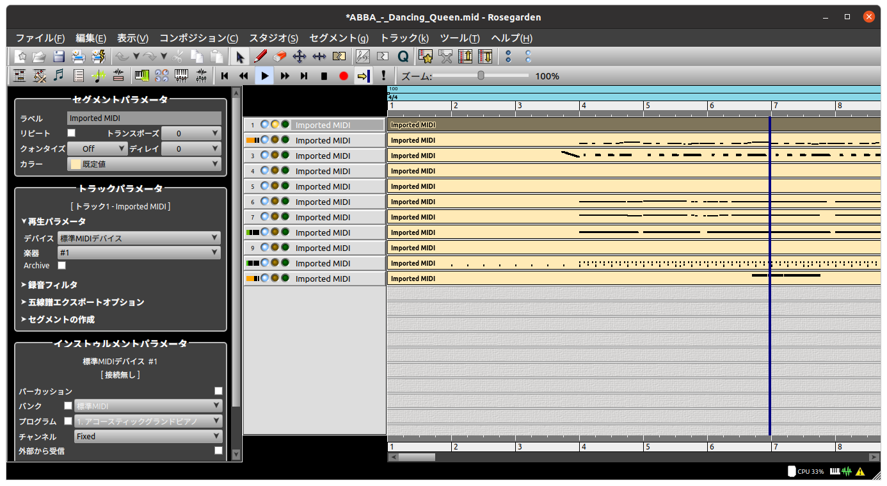Open the セグメント menu

(339, 38)
